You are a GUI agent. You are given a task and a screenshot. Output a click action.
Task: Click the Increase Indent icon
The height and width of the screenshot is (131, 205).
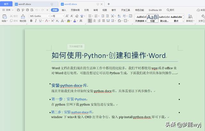point(108,16)
